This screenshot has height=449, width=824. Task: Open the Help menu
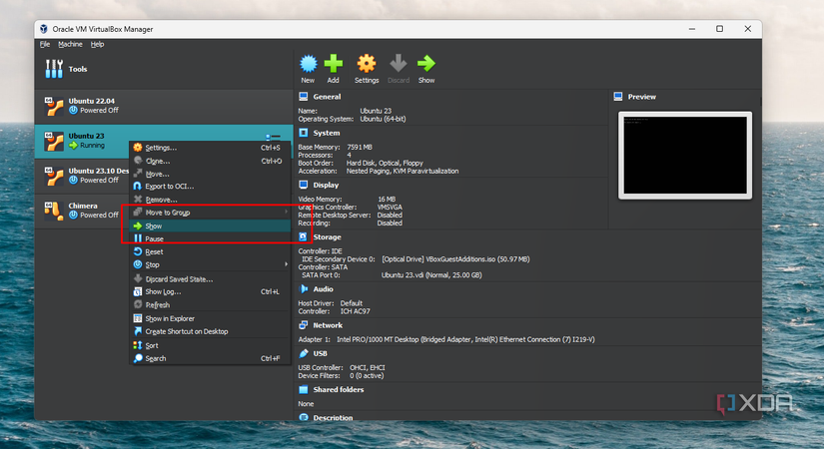[97, 44]
